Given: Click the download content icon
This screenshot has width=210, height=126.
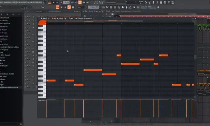Looking at the screenshot, I should tap(173, 2).
